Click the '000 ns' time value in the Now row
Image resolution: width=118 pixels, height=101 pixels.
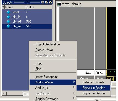99,73
